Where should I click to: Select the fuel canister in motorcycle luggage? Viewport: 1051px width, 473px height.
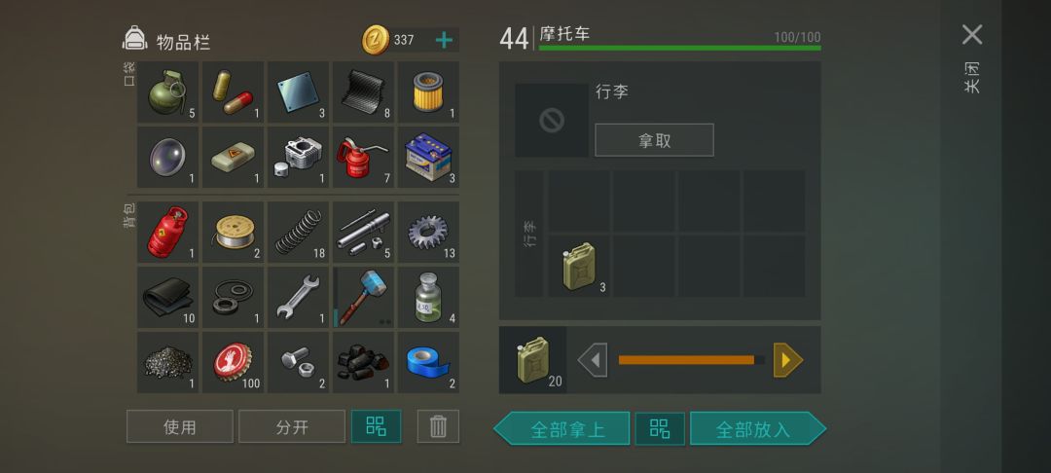tap(579, 266)
